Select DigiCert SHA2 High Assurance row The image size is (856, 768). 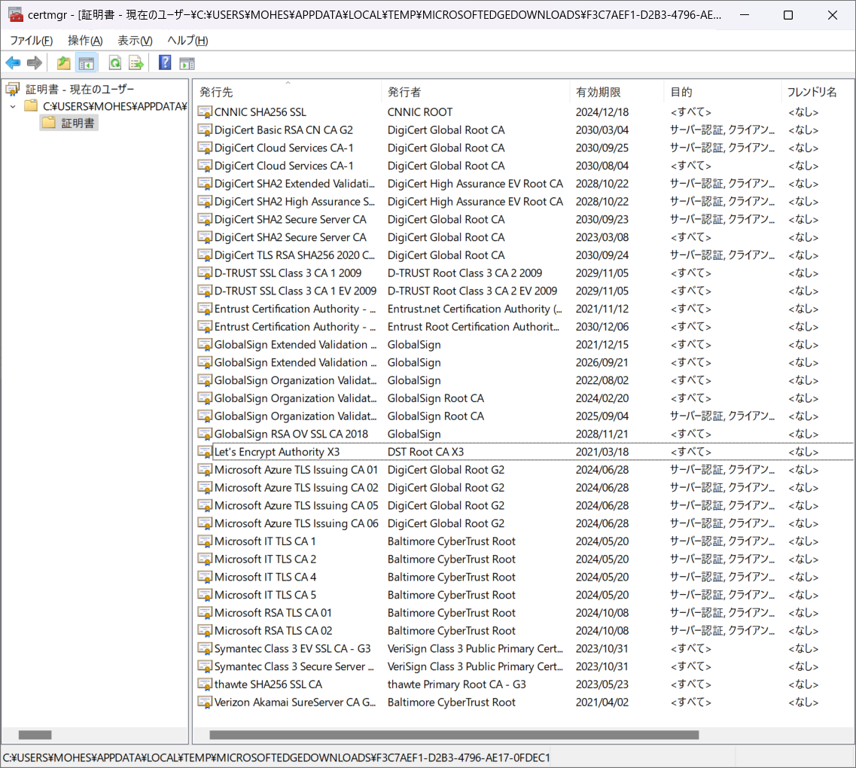[524, 202]
